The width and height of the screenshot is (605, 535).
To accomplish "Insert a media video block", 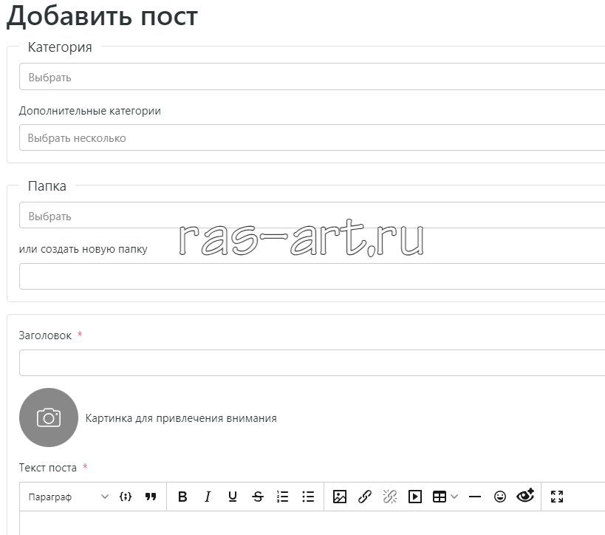I will [415, 497].
